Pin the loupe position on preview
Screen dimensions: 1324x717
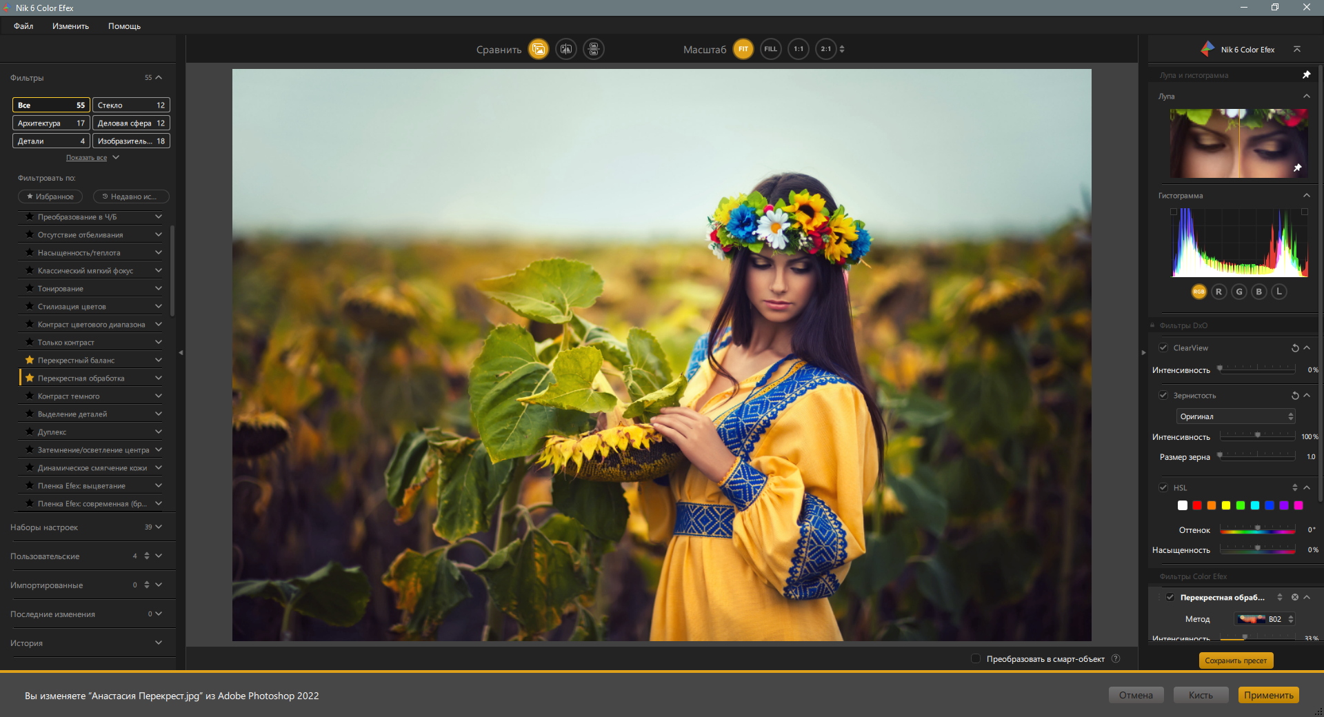1297,168
